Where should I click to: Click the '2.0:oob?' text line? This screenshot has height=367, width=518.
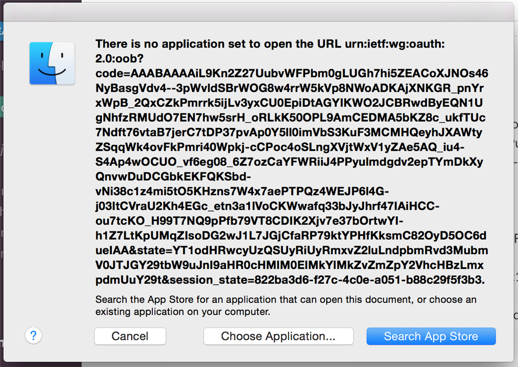point(119,59)
